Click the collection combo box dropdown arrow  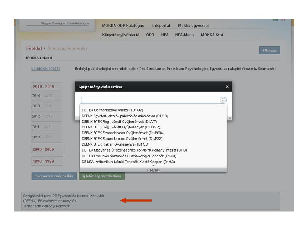[223, 100]
